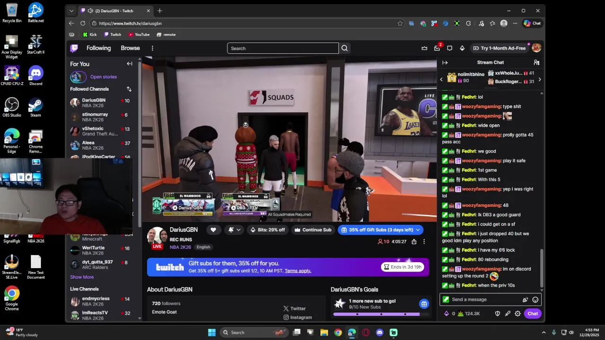Viewport: 605px width, 340px height.
Task: Expand Show More followed channels
Action: coord(82,277)
